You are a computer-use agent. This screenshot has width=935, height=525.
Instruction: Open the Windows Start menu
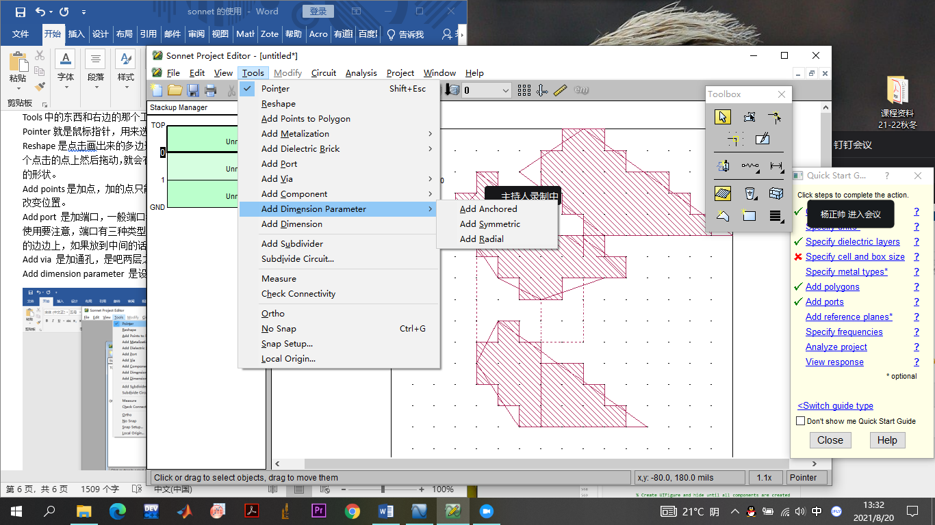16,511
